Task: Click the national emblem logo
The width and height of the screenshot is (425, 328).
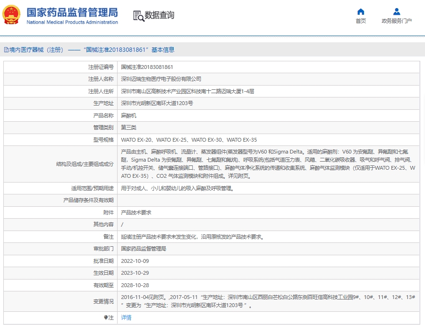Action: (12, 15)
